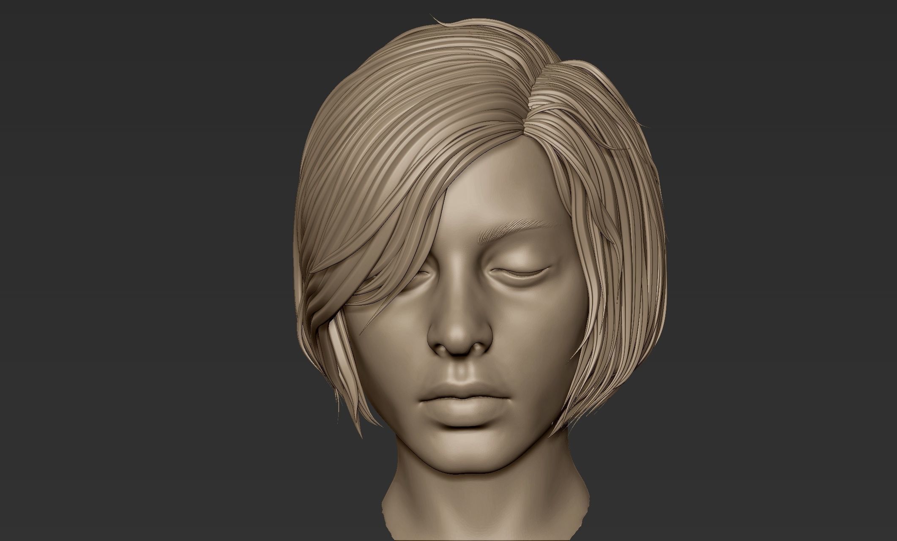This screenshot has width=897, height=541.
Task: Click the hair parting line on the head
Action: tap(536, 98)
